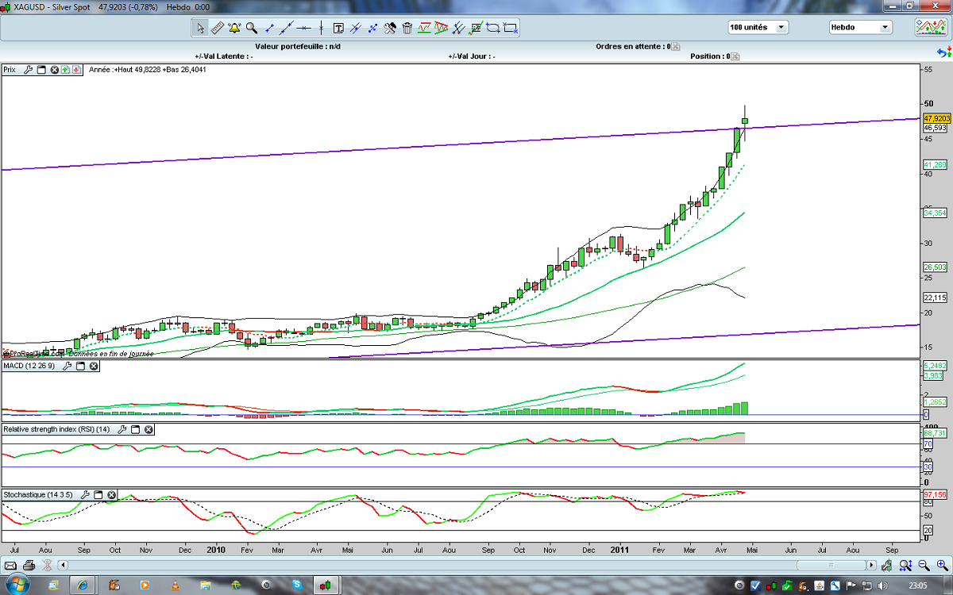Click the zoom out magnifier bottom right
The image size is (953, 595).
point(923,566)
